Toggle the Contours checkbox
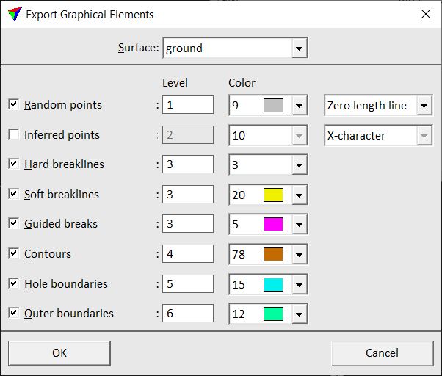 tap(13, 253)
